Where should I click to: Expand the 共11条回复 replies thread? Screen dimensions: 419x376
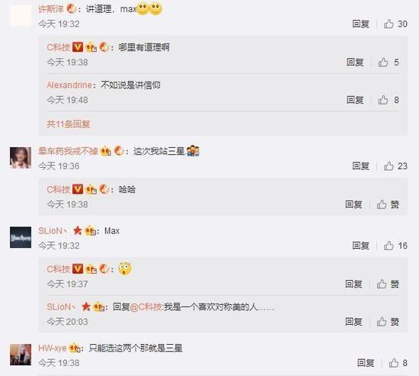click(x=68, y=124)
